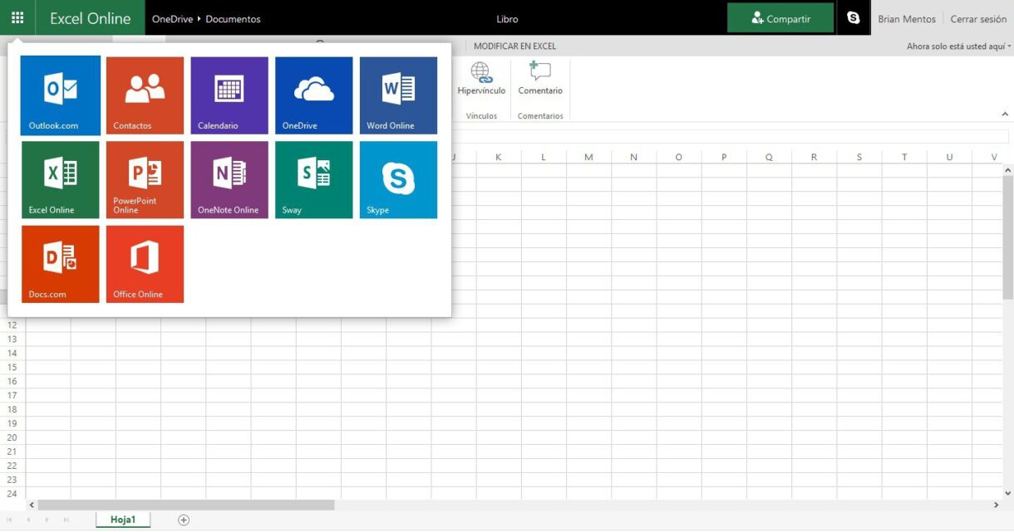Open the Office Online tile
1014x532 pixels.
pyautogui.click(x=145, y=264)
